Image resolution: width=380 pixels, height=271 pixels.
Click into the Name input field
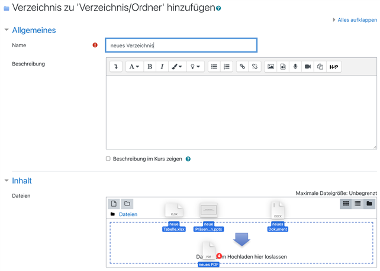181,45
